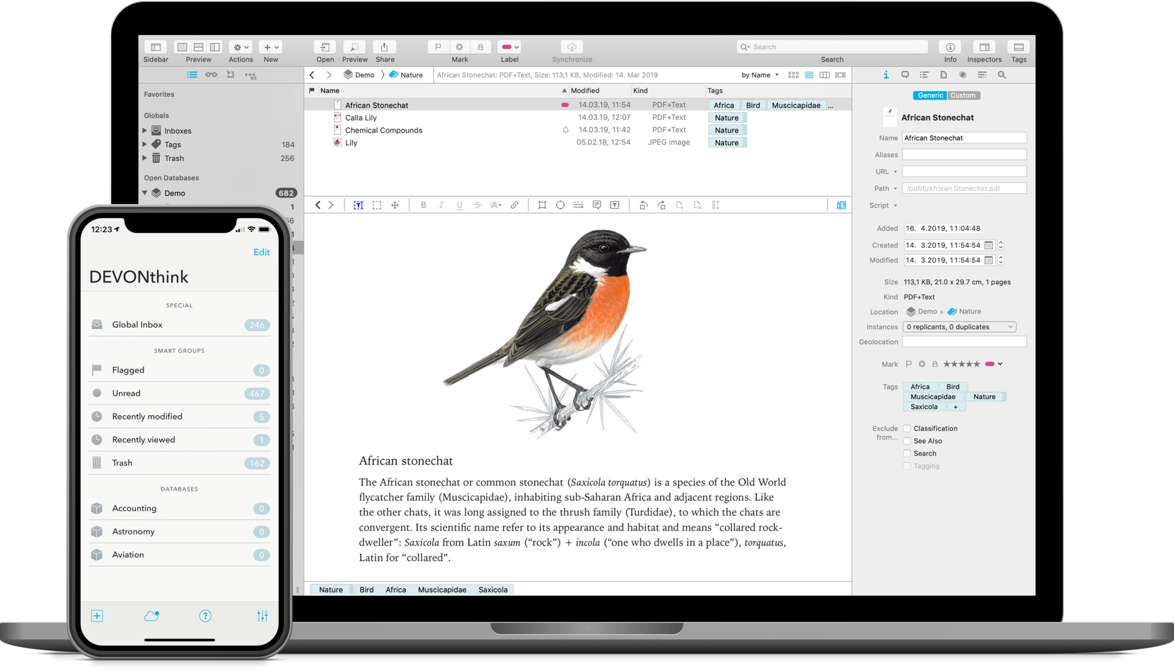The image size is (1174, 671).
Task: Select the text selection tool in PDF toolbar
Action: pos(358,205)
